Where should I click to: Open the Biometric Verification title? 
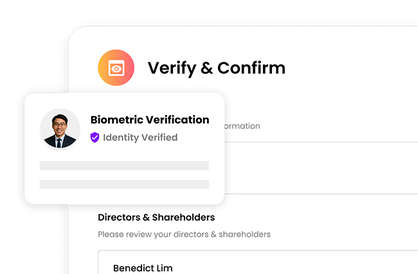coord(150,120)
